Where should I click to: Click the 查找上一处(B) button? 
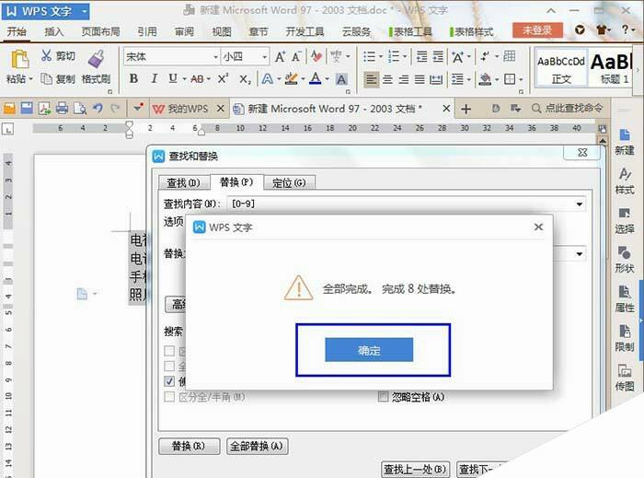coord(415,469)
